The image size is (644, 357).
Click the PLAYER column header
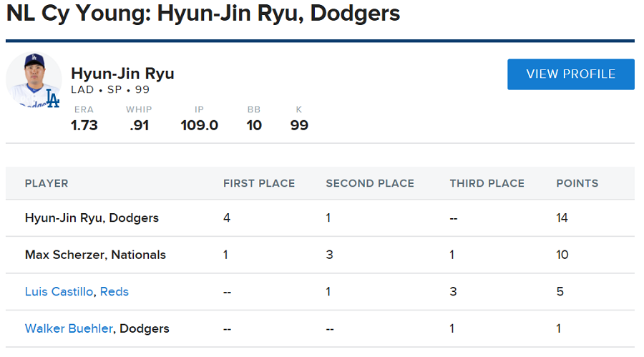click(47, 183)
